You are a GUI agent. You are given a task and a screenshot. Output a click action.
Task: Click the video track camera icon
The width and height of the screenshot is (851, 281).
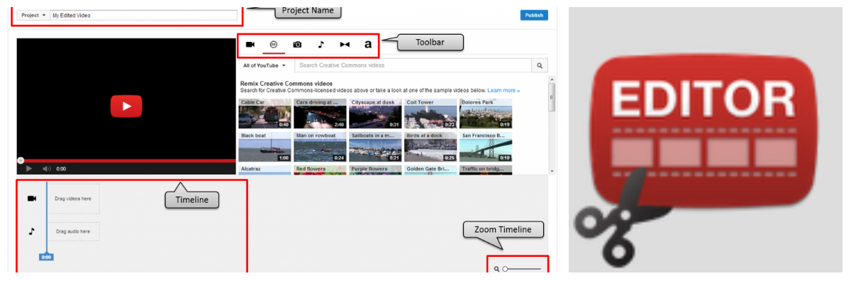(32, 199)
